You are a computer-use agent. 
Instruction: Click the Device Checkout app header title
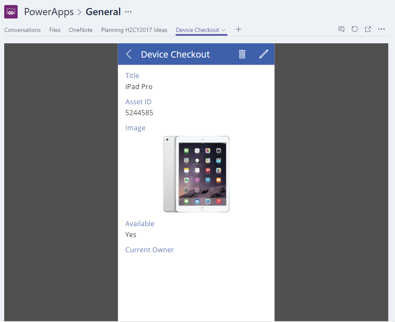click(x=175, y=54)
